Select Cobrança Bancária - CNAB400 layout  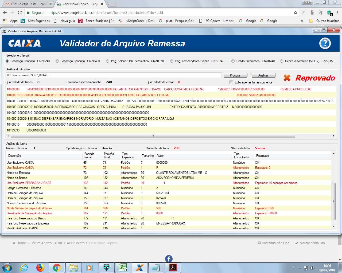click(x=78, y=61)
